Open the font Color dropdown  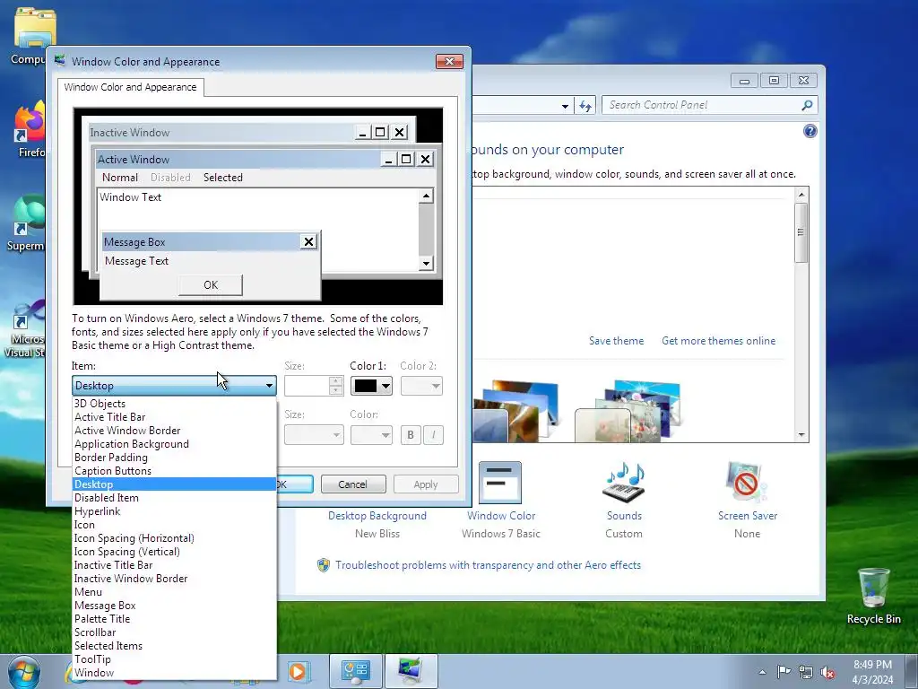click(371, 435)
